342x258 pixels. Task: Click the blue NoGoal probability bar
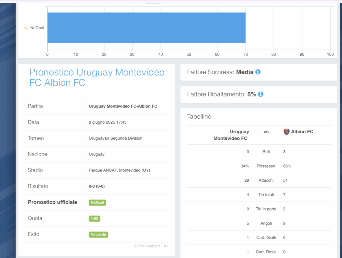[147, 28]
